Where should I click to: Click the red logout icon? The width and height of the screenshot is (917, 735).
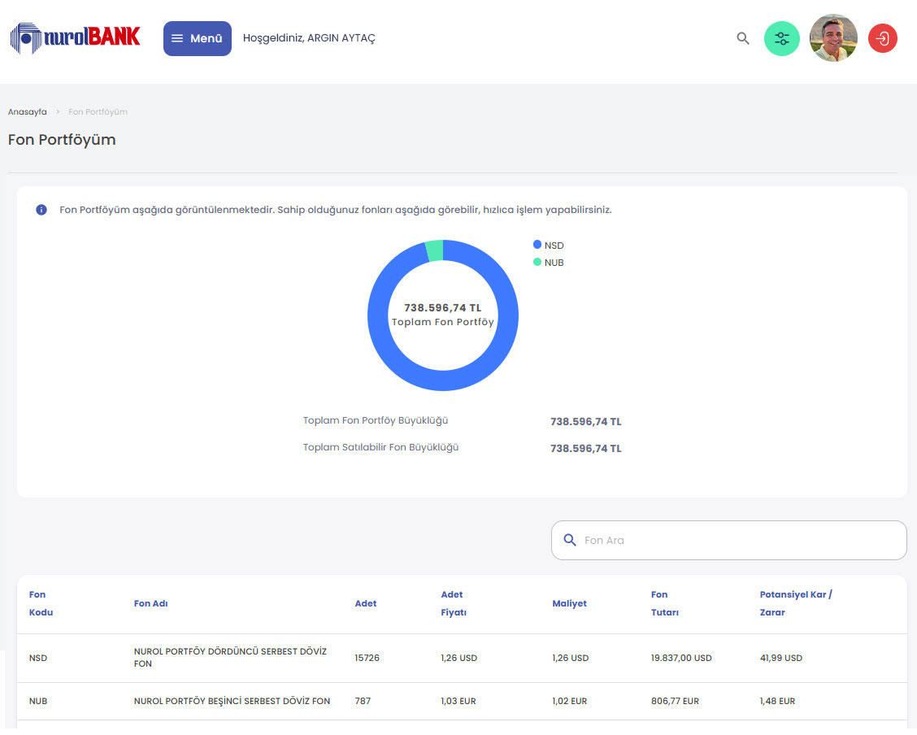coord(882,38)
